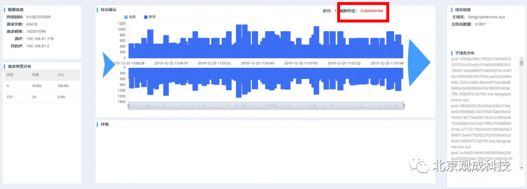Viewport: 527px width, 189px height.
Task: Click the source IP 192.168.81.178
Action: (x=40, y=39)
